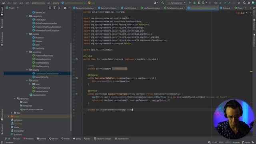This screenshot has width=256, height=144.
Task: Expand the impl folder
Action: pos(30,84)
